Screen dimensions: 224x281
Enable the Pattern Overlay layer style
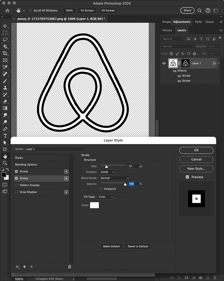coord(16,185)
